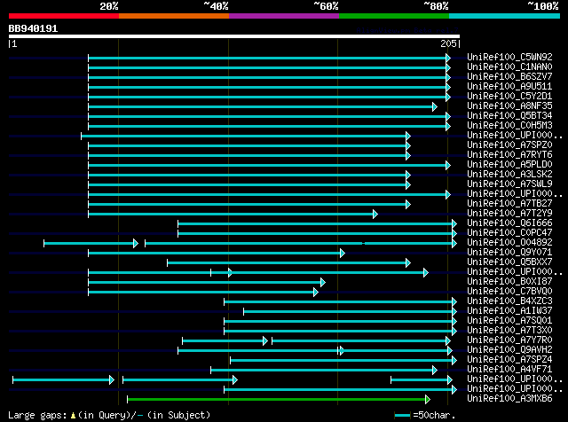The width and height of the screenshot is (568, 422).
Task: Select the UniRef100_Q9AVH2 label
Action: point(509,350)
